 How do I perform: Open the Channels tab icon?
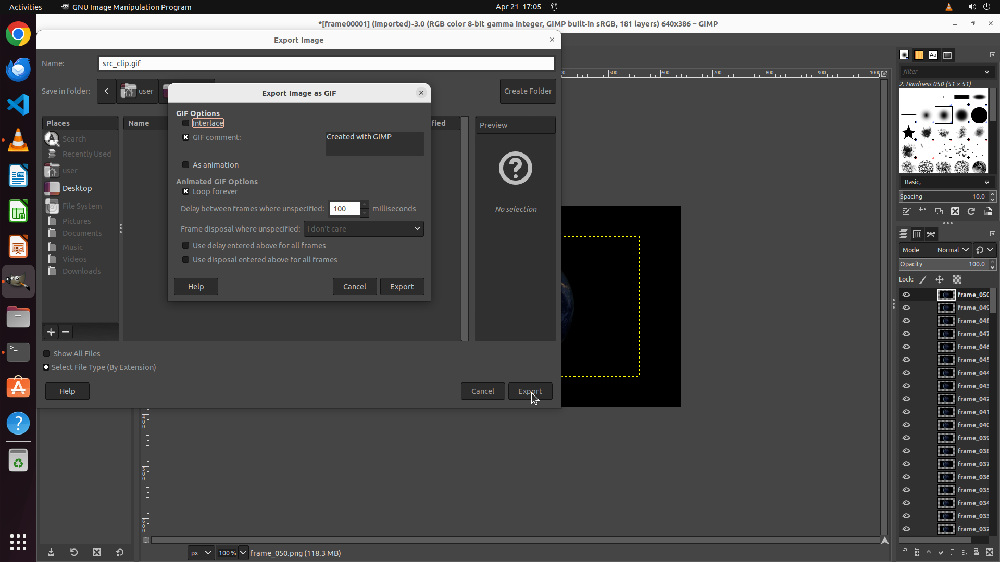pyautogui.click(x=917, y=234)
